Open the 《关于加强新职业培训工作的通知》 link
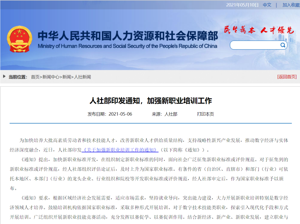Image resolution: width=300 pixels, height=224 pixels. (x=120, y=150)
